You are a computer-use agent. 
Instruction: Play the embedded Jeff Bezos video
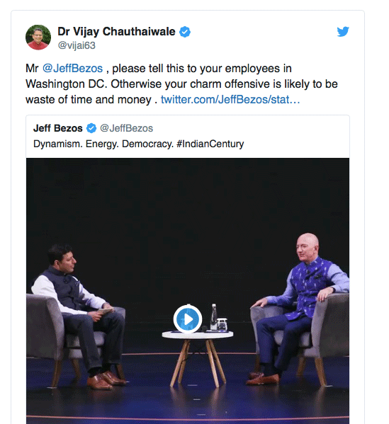pyautogui.click(x=188, y=319)
